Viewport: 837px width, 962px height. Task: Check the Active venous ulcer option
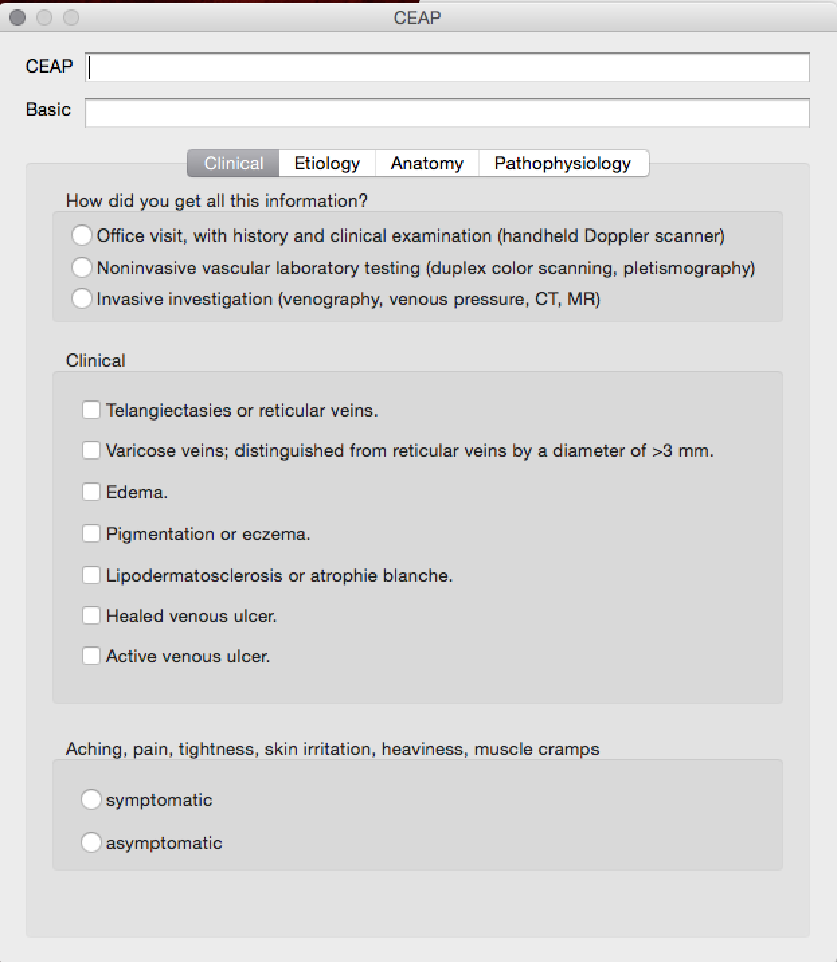click(x=91, y=656)
